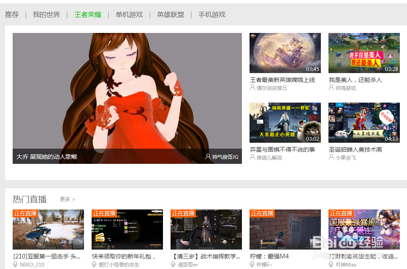This screenshot has width=407, height=269.
Task: Click 正在直播 badge on 新年礼包 stream
Action: tap(104, 213)
